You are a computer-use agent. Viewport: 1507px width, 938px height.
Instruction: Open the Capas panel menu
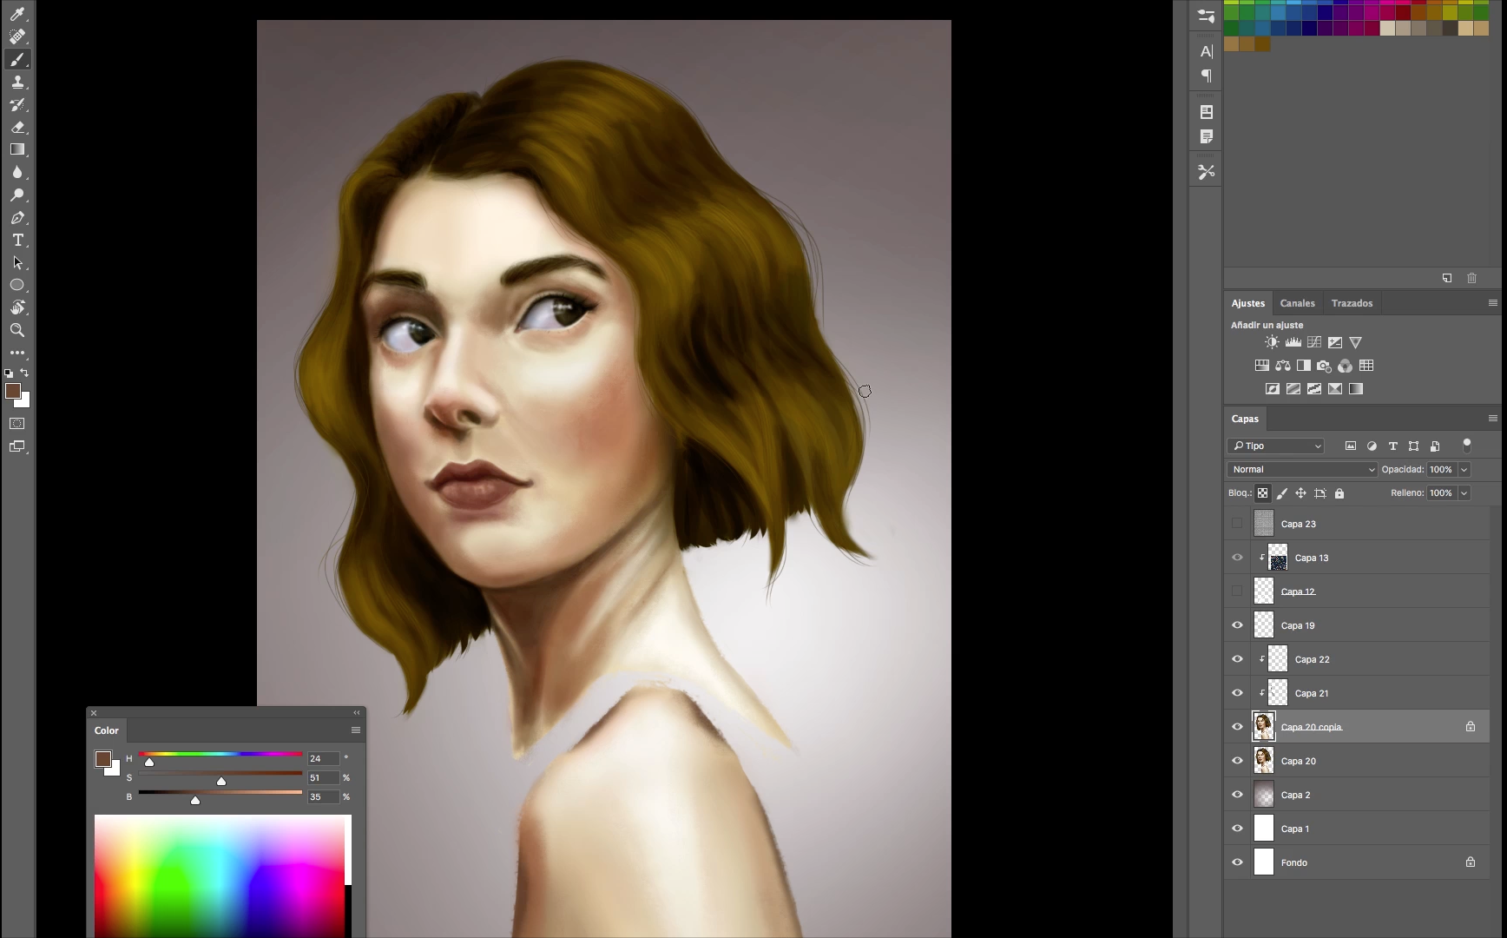click(x=1493, y=419)
